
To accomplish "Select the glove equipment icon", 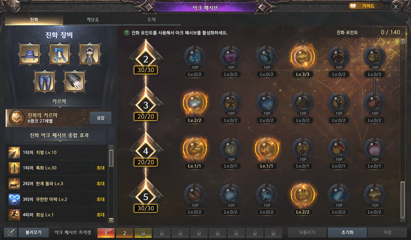I will tap(75, 82).
